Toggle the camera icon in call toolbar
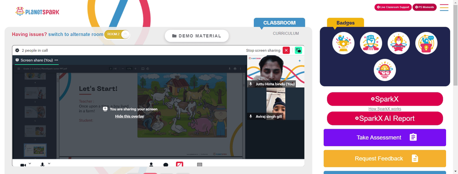Viewport: 458px width, 174px height. [23, 165]
